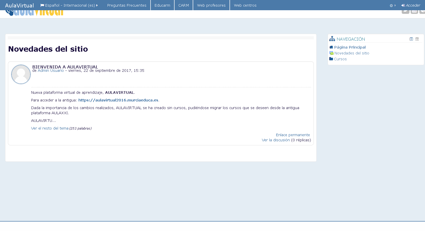Screen dimensions: 425x231
Task: Click Ver el resto del tema
Action: (50, 128)
